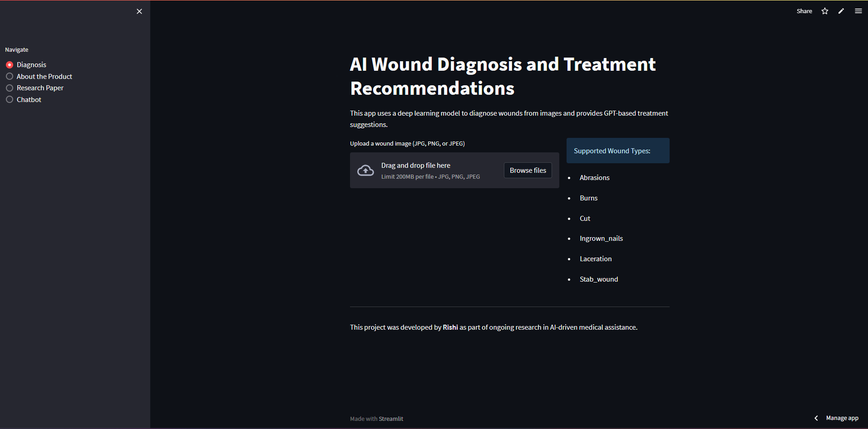Open the Streamlit link in the footer

[x=391, y=418]
